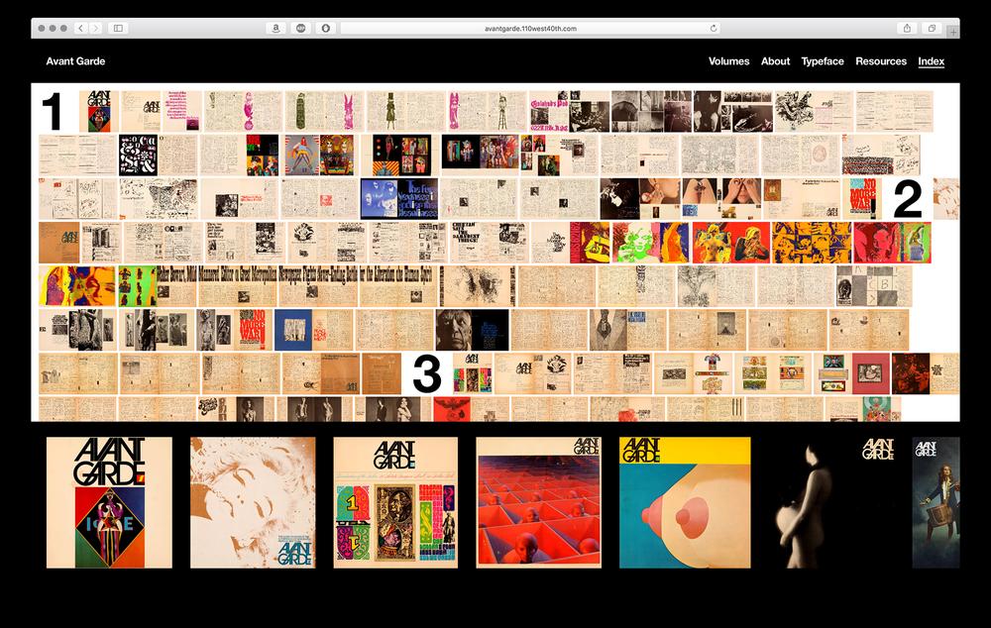
Task: Open the About page link
Action: [776, 61]
